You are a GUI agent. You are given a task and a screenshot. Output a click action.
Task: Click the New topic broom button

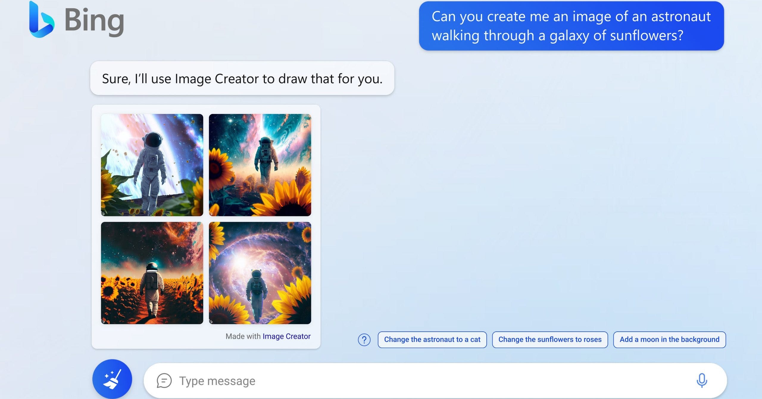coord(112,379)
